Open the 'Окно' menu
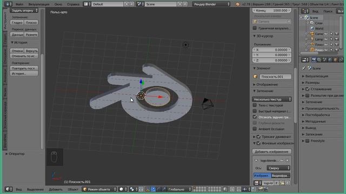The width and height of the screenshot is (346, 194). pos(58,4)
